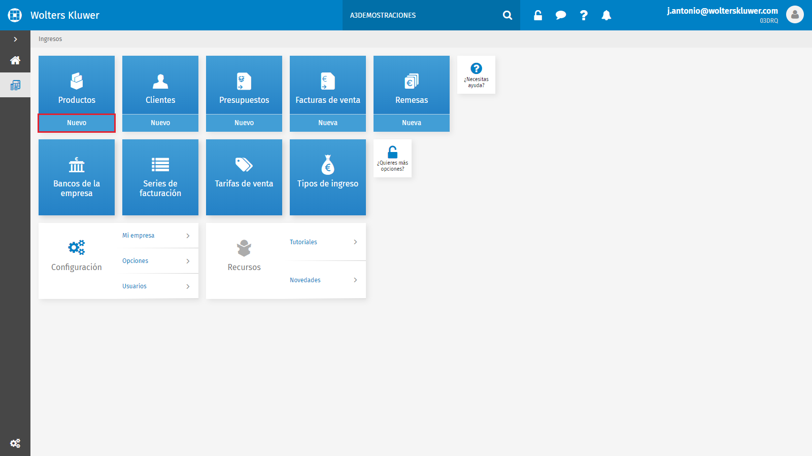Screen dimensions: 812x456
Task: Click the ¿Necesitas ayuda? help card
Action: (476, 74)
